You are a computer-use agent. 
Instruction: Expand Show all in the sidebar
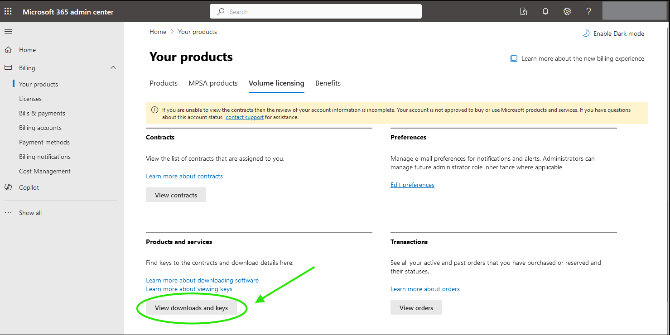30,212
